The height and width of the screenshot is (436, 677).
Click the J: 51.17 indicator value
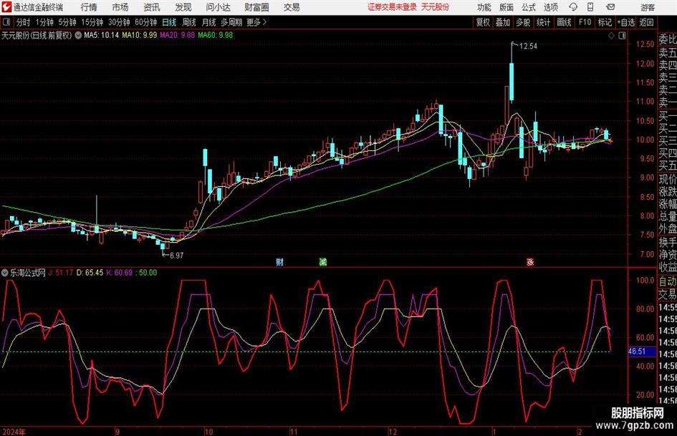click(x=61, y=273)
